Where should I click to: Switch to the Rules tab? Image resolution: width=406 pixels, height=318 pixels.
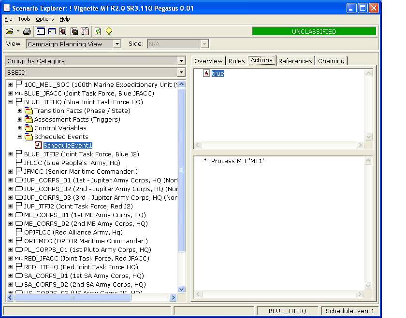tap(236, 61)
